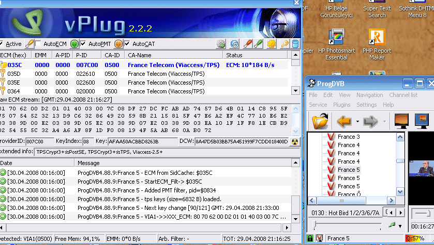The height and width of the screenshot is (245, 434).
Task: Click the green screwdriver tool icon
Action: click(x=258, y=44)
